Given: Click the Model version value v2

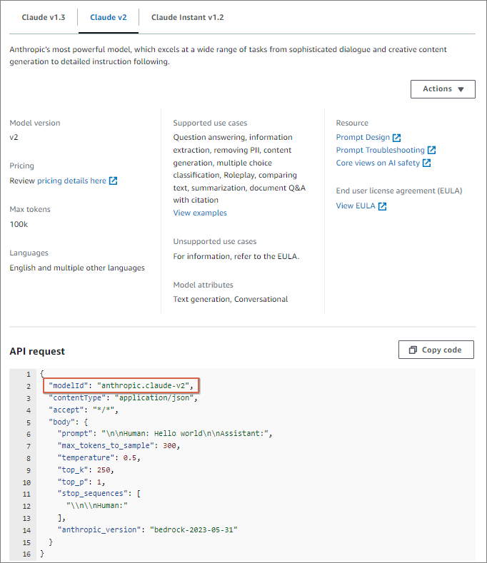Looking at the screenshot, I should (14, 137).
